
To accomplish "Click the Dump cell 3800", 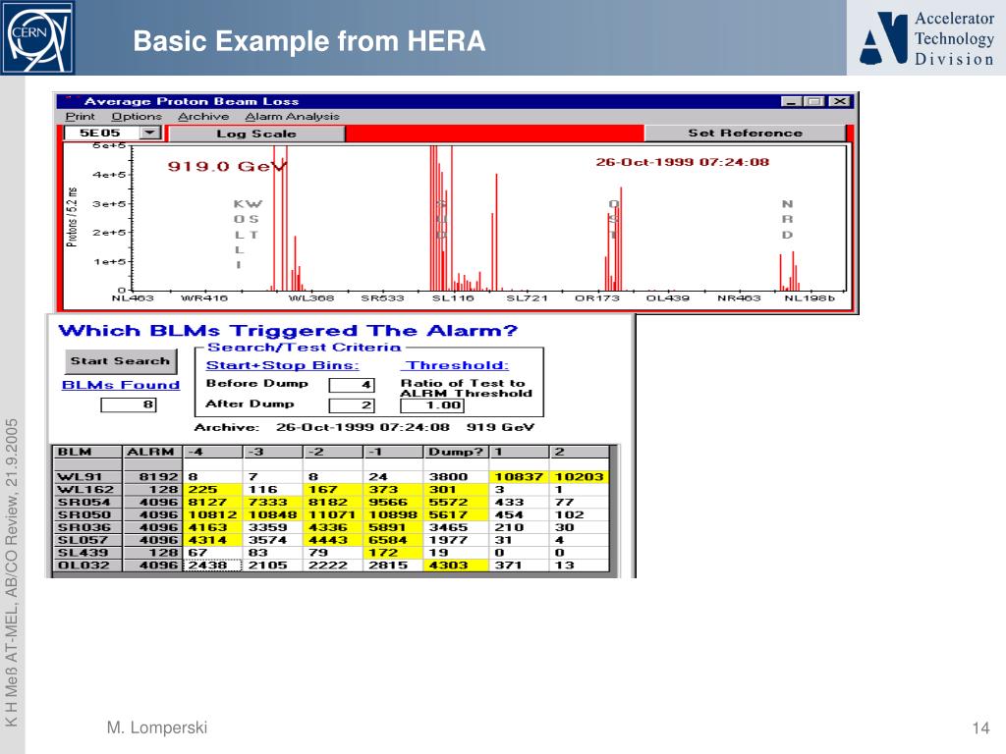I will click(456, 477).
